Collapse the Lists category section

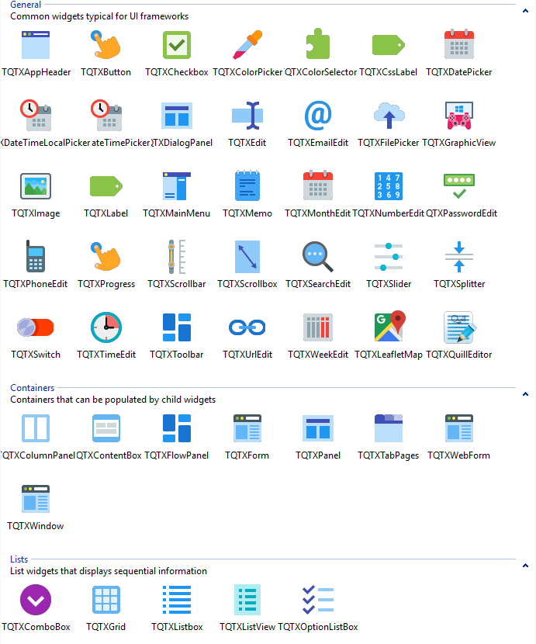[525, 566]
